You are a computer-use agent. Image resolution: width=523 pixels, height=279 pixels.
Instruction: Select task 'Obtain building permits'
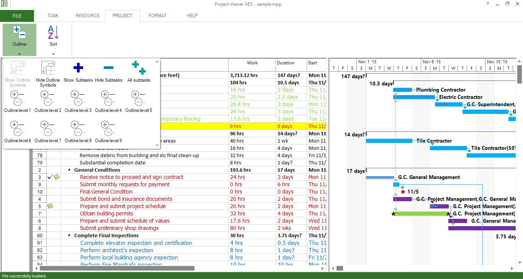[106, 213]
